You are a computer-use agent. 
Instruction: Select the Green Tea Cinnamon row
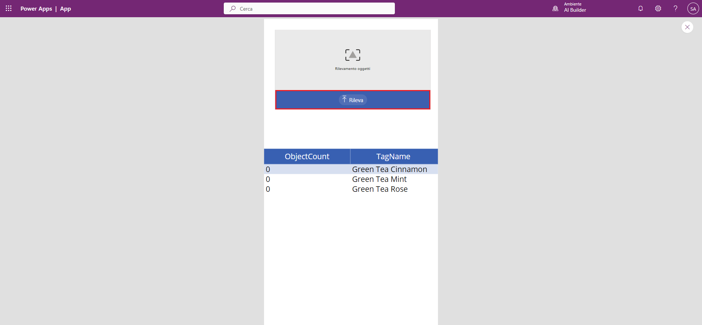(389, 169)
